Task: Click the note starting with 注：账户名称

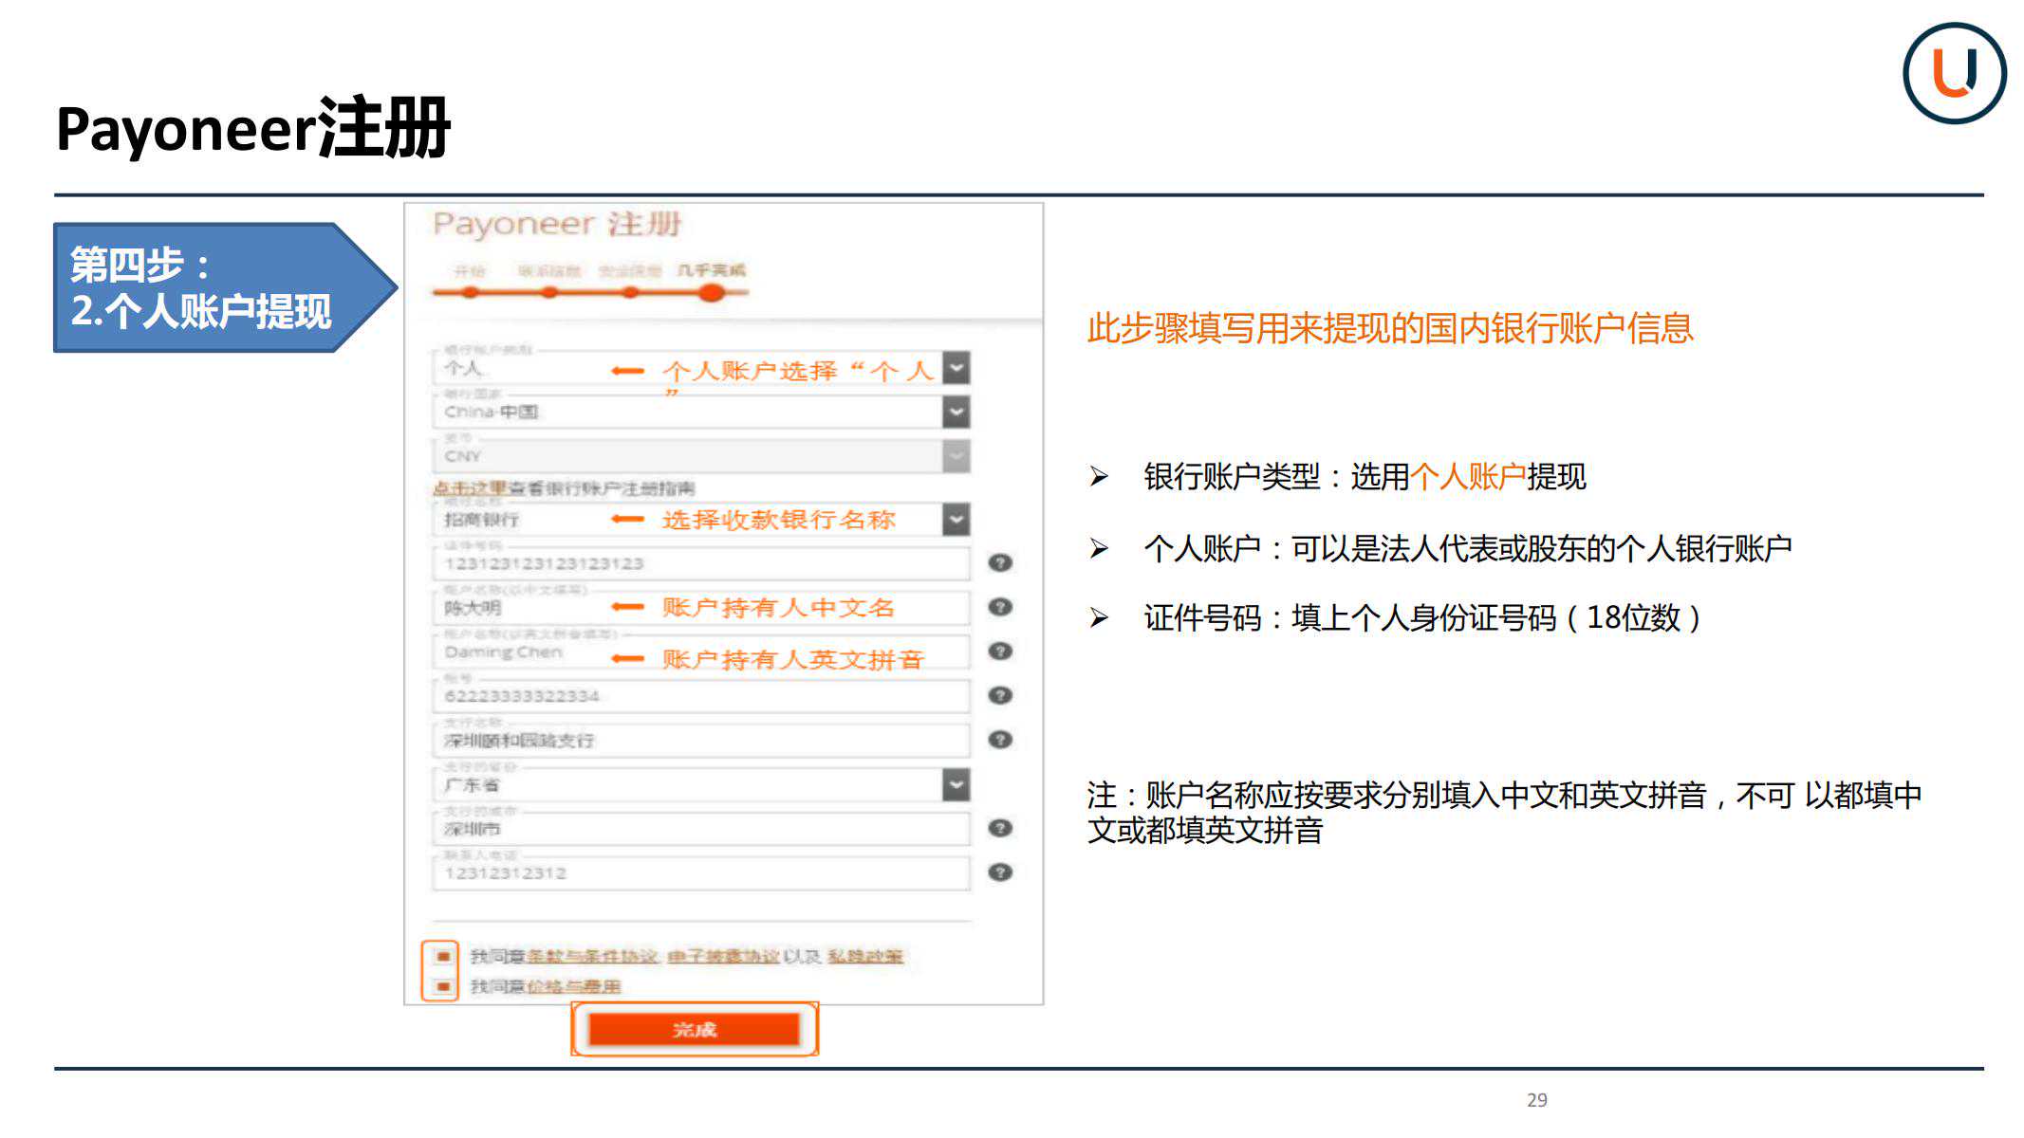Action: tap(1505, 812)
